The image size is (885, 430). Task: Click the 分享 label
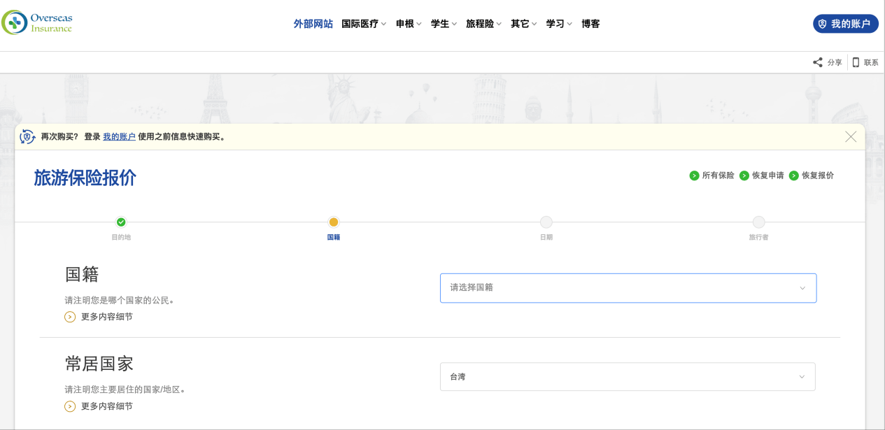click(835, 62)
